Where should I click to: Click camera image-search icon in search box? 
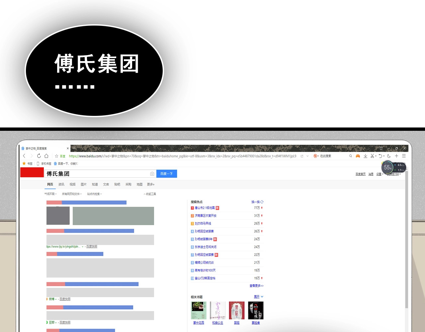152,174
